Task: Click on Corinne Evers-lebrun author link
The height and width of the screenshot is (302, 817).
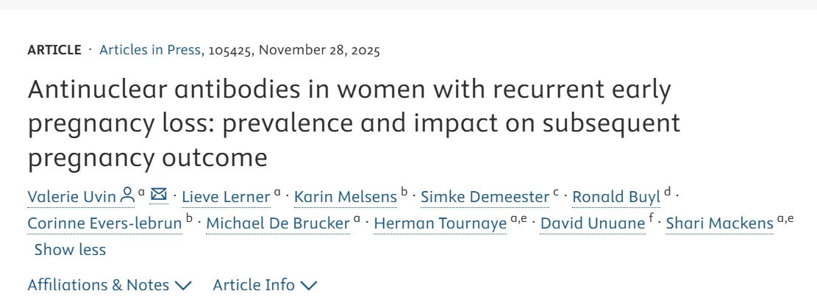Action: pos(104,223)
